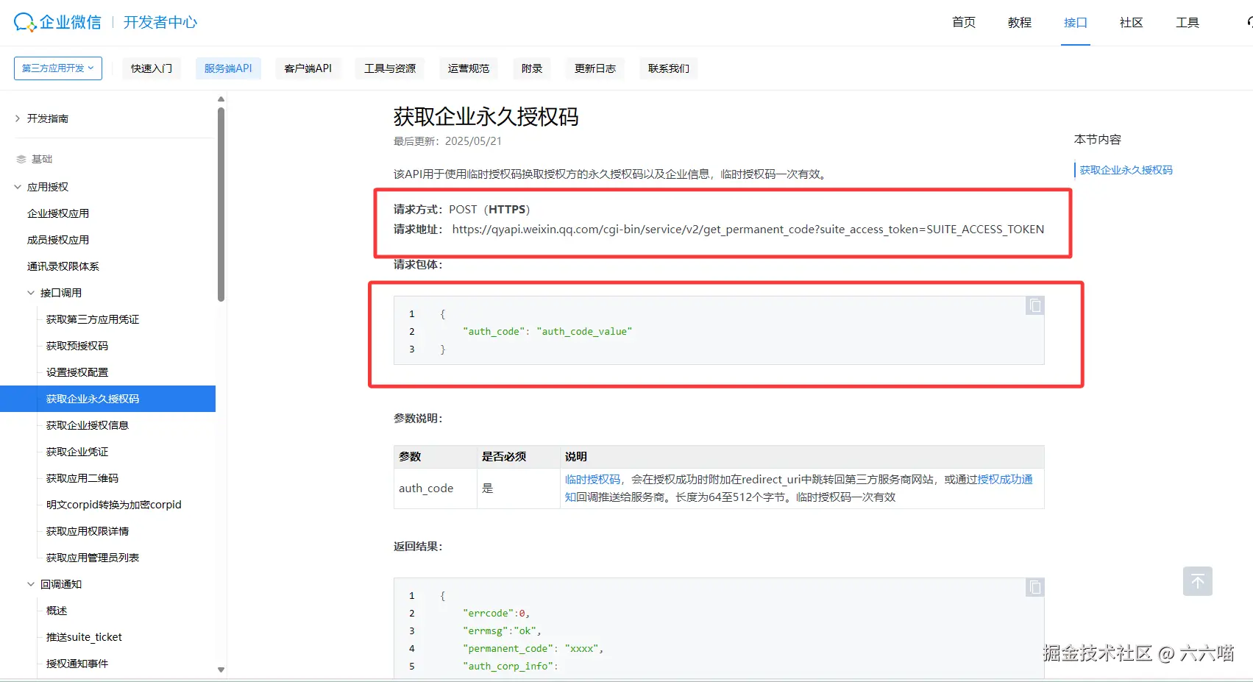Jump to 获取企业永久授权码 in 本节内容
This screenshot has height=682, width=1253.
[1126, 170]
